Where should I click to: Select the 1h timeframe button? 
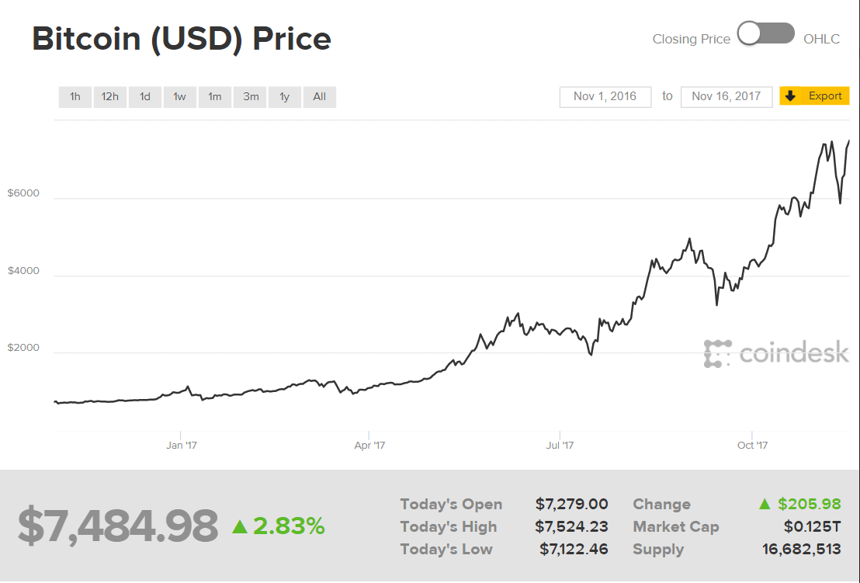(x=75, y=96)
